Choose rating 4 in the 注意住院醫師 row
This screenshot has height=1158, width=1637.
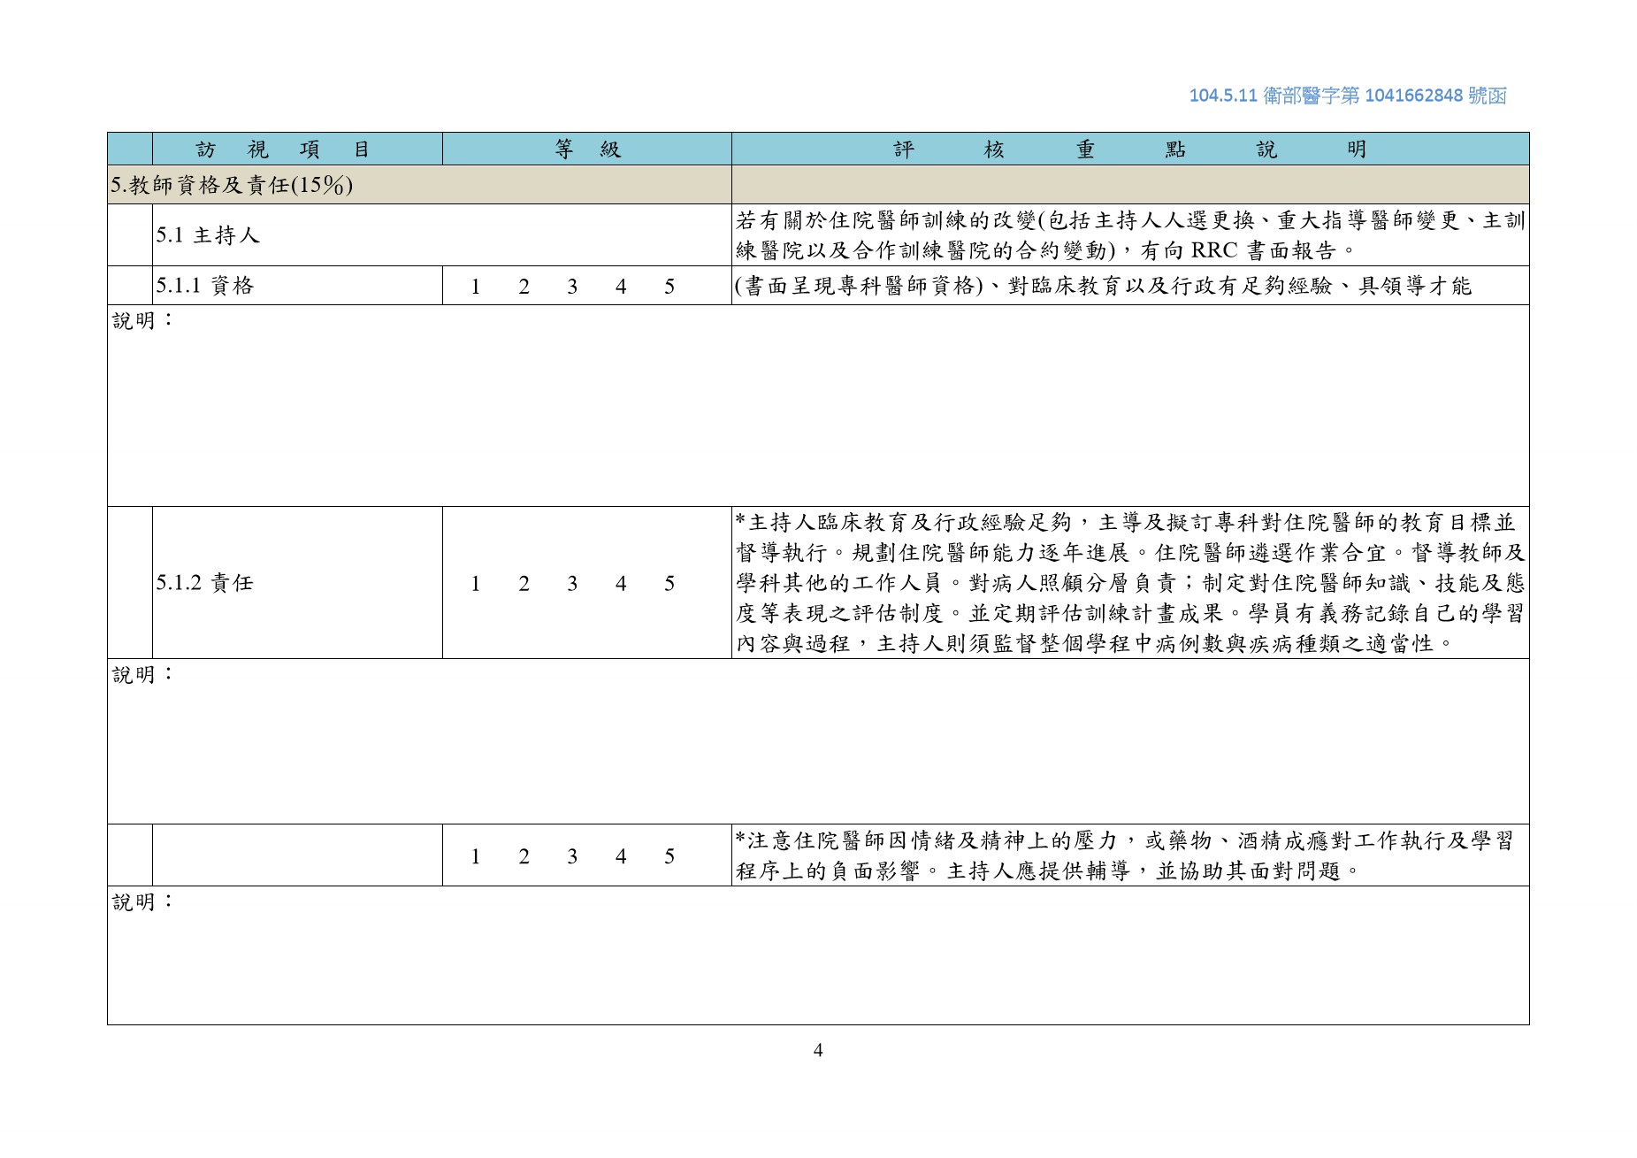point(621,856)
